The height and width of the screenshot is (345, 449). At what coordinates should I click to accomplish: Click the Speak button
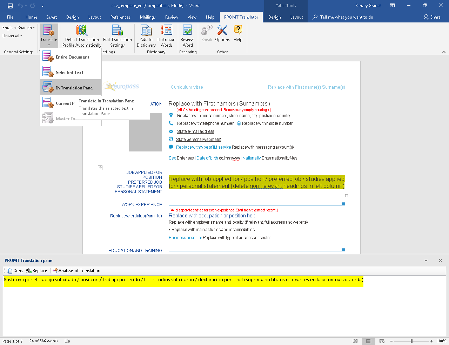tap(207, 34)
